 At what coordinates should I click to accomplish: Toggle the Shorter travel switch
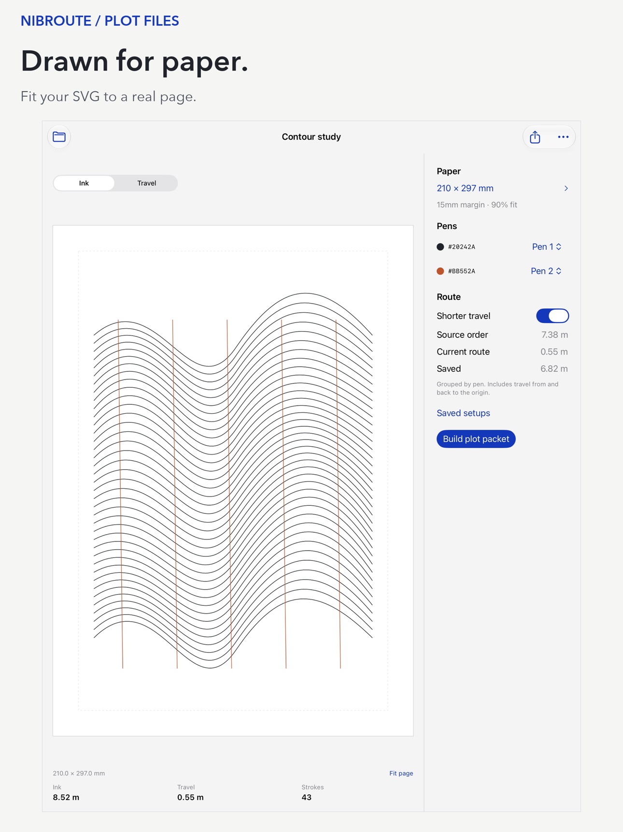click(x=552, y=316)
